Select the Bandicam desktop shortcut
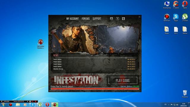 click(x=167, y=18)
